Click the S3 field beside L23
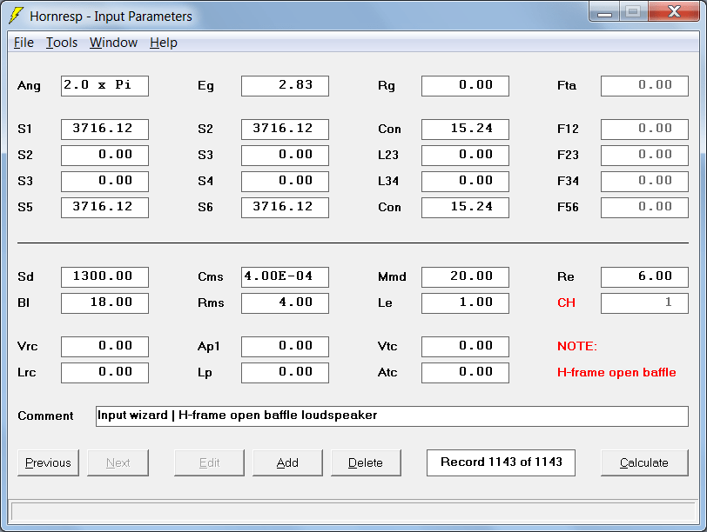 (x=285, y=156)
